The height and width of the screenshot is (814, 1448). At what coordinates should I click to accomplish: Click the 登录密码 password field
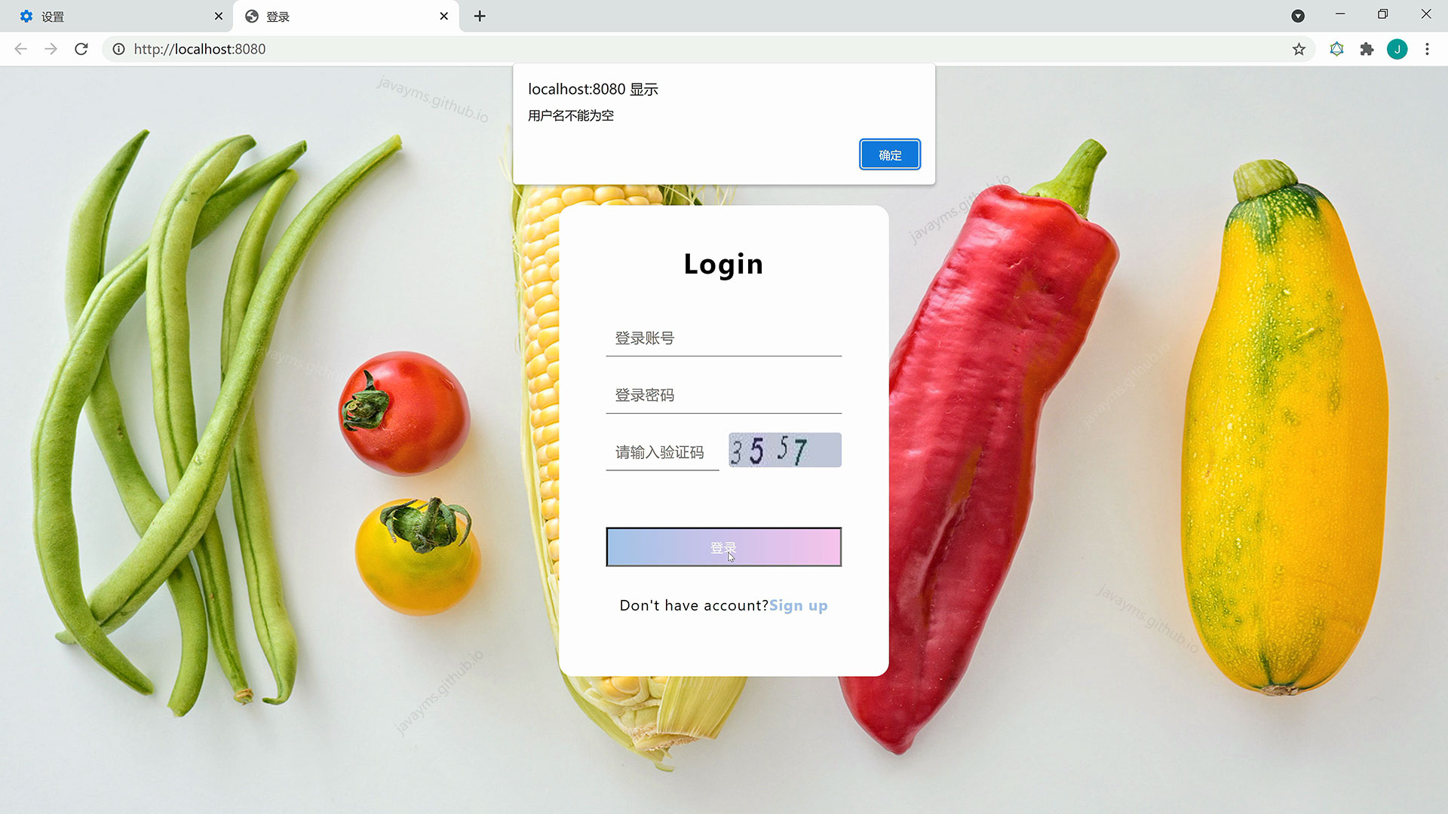[x=723, y=396]
